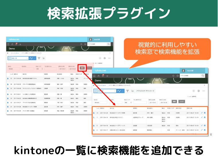This screenshot has height=163, width=218.
Task: Click 会社名 column header in right window table
Action: [112, 108]
